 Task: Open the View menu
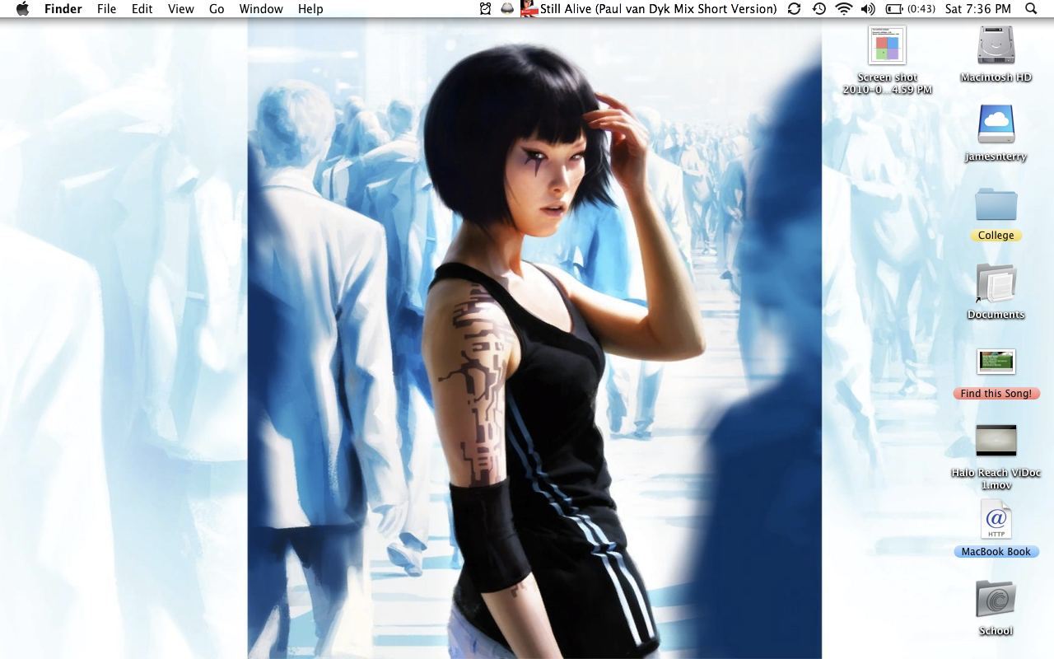point(180,9)
